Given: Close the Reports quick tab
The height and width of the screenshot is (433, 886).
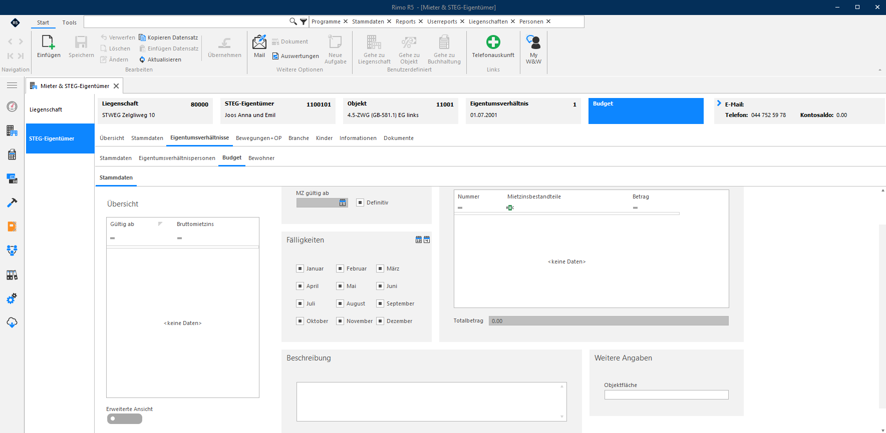Looking at the screenshot, I should pos(421,21).
